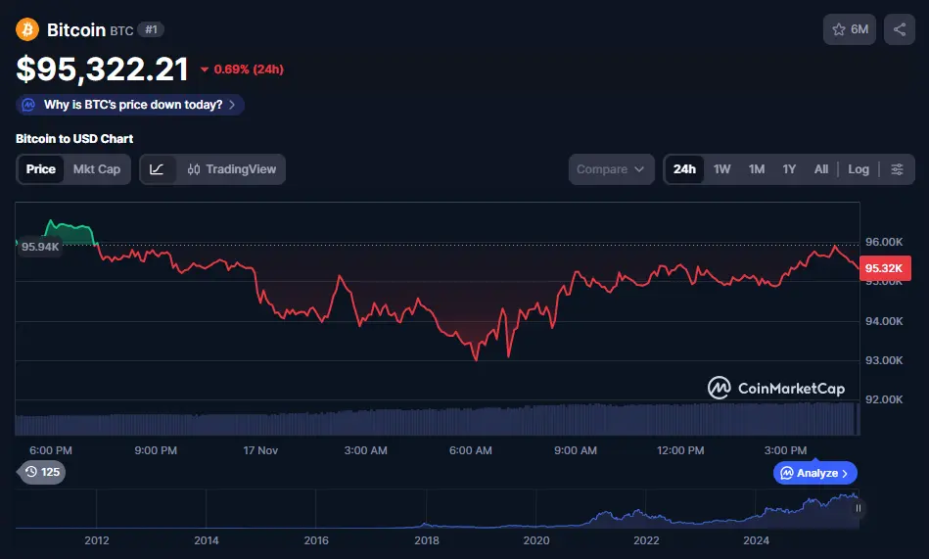Select the 1M time range
This screenshot has width=929, height=559.
click(757, 169)
